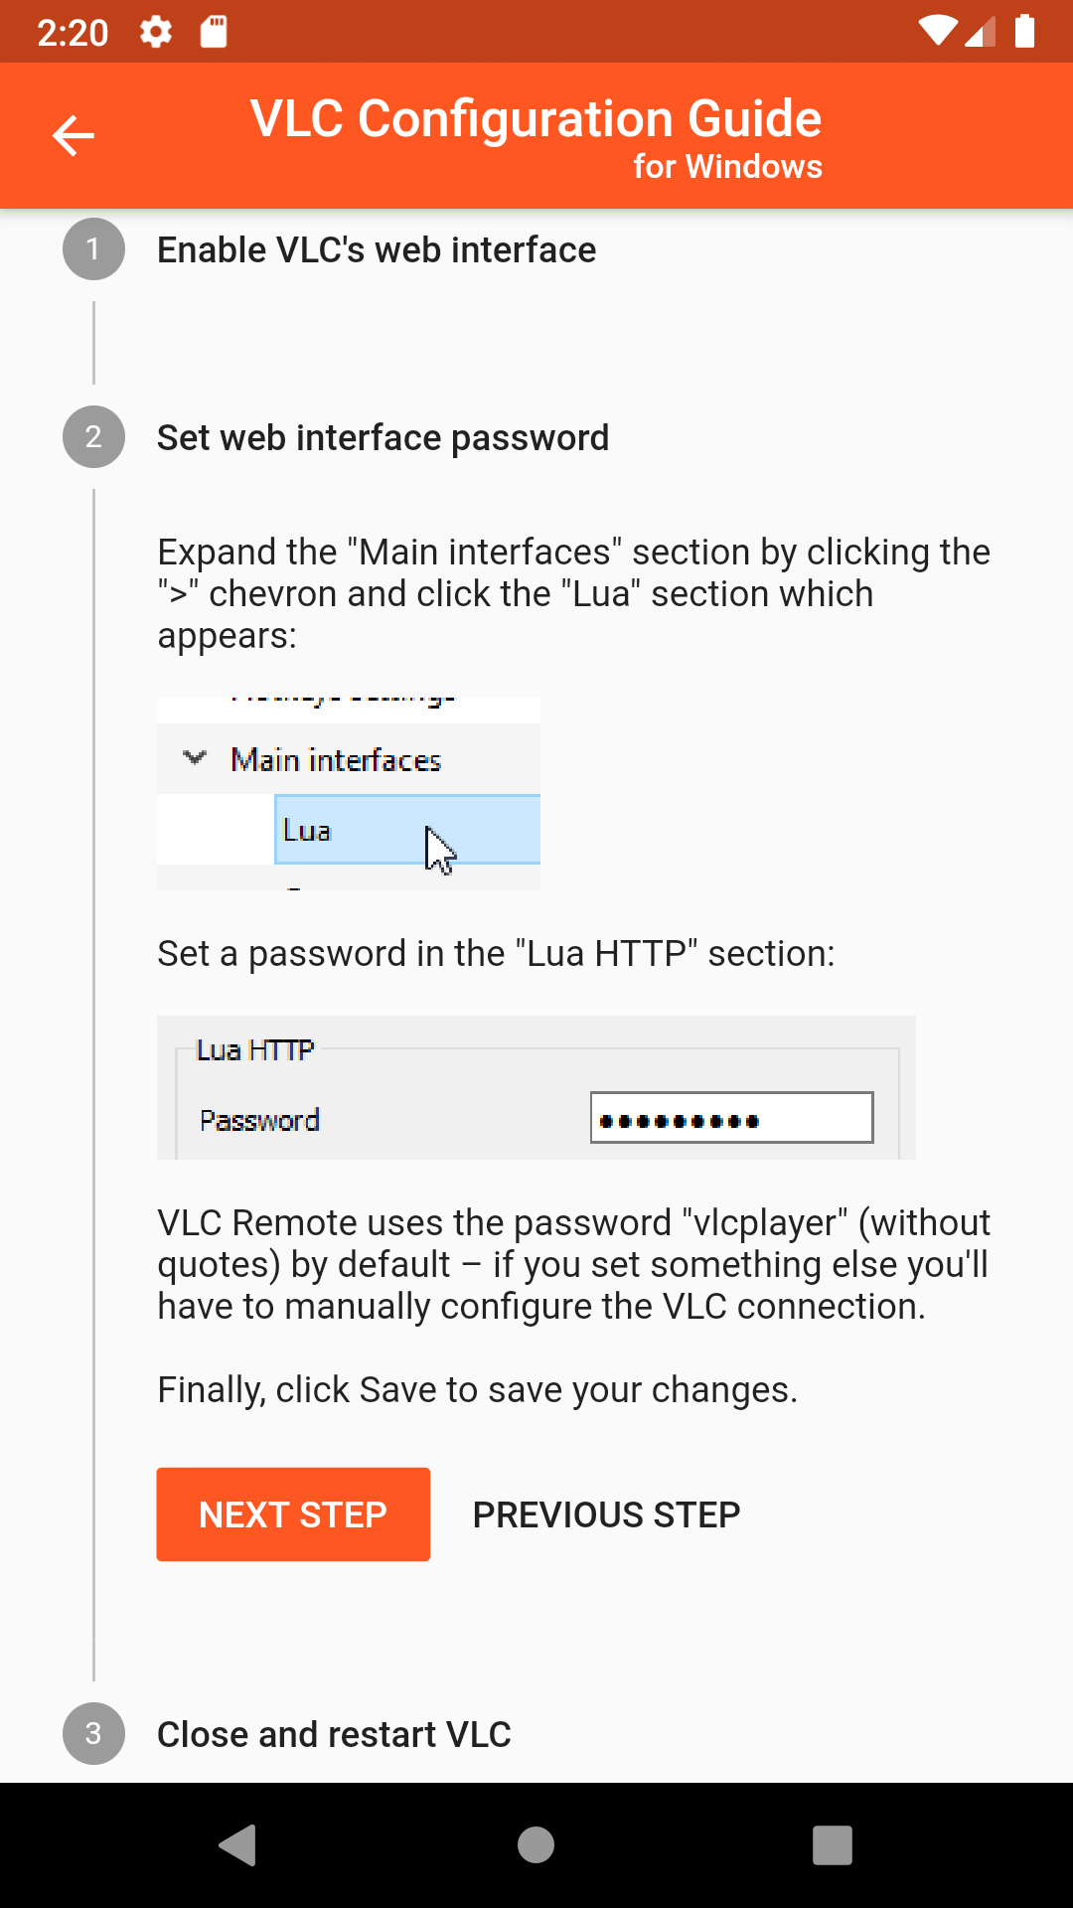Tap the battery status icon
1073x1908 pixels.
coord(1024,32)
